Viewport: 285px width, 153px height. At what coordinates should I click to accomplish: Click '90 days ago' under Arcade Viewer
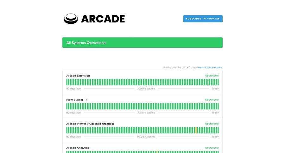tap(73, 137)
